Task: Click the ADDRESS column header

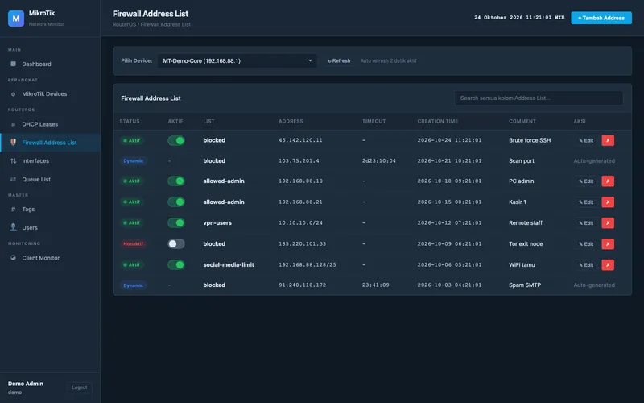Action: pyautogui.click(x=291, y=122)
